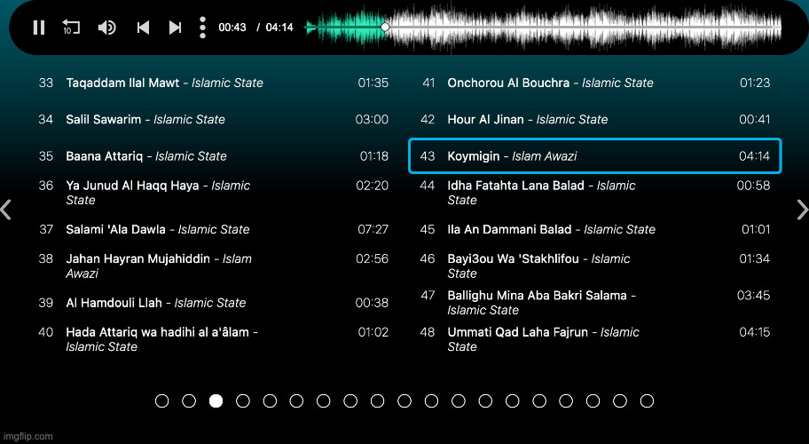Jump to the sixteenth page dot
Image resolution: width=809 pixels, height=444 pixels.
[x=566, y=401]
